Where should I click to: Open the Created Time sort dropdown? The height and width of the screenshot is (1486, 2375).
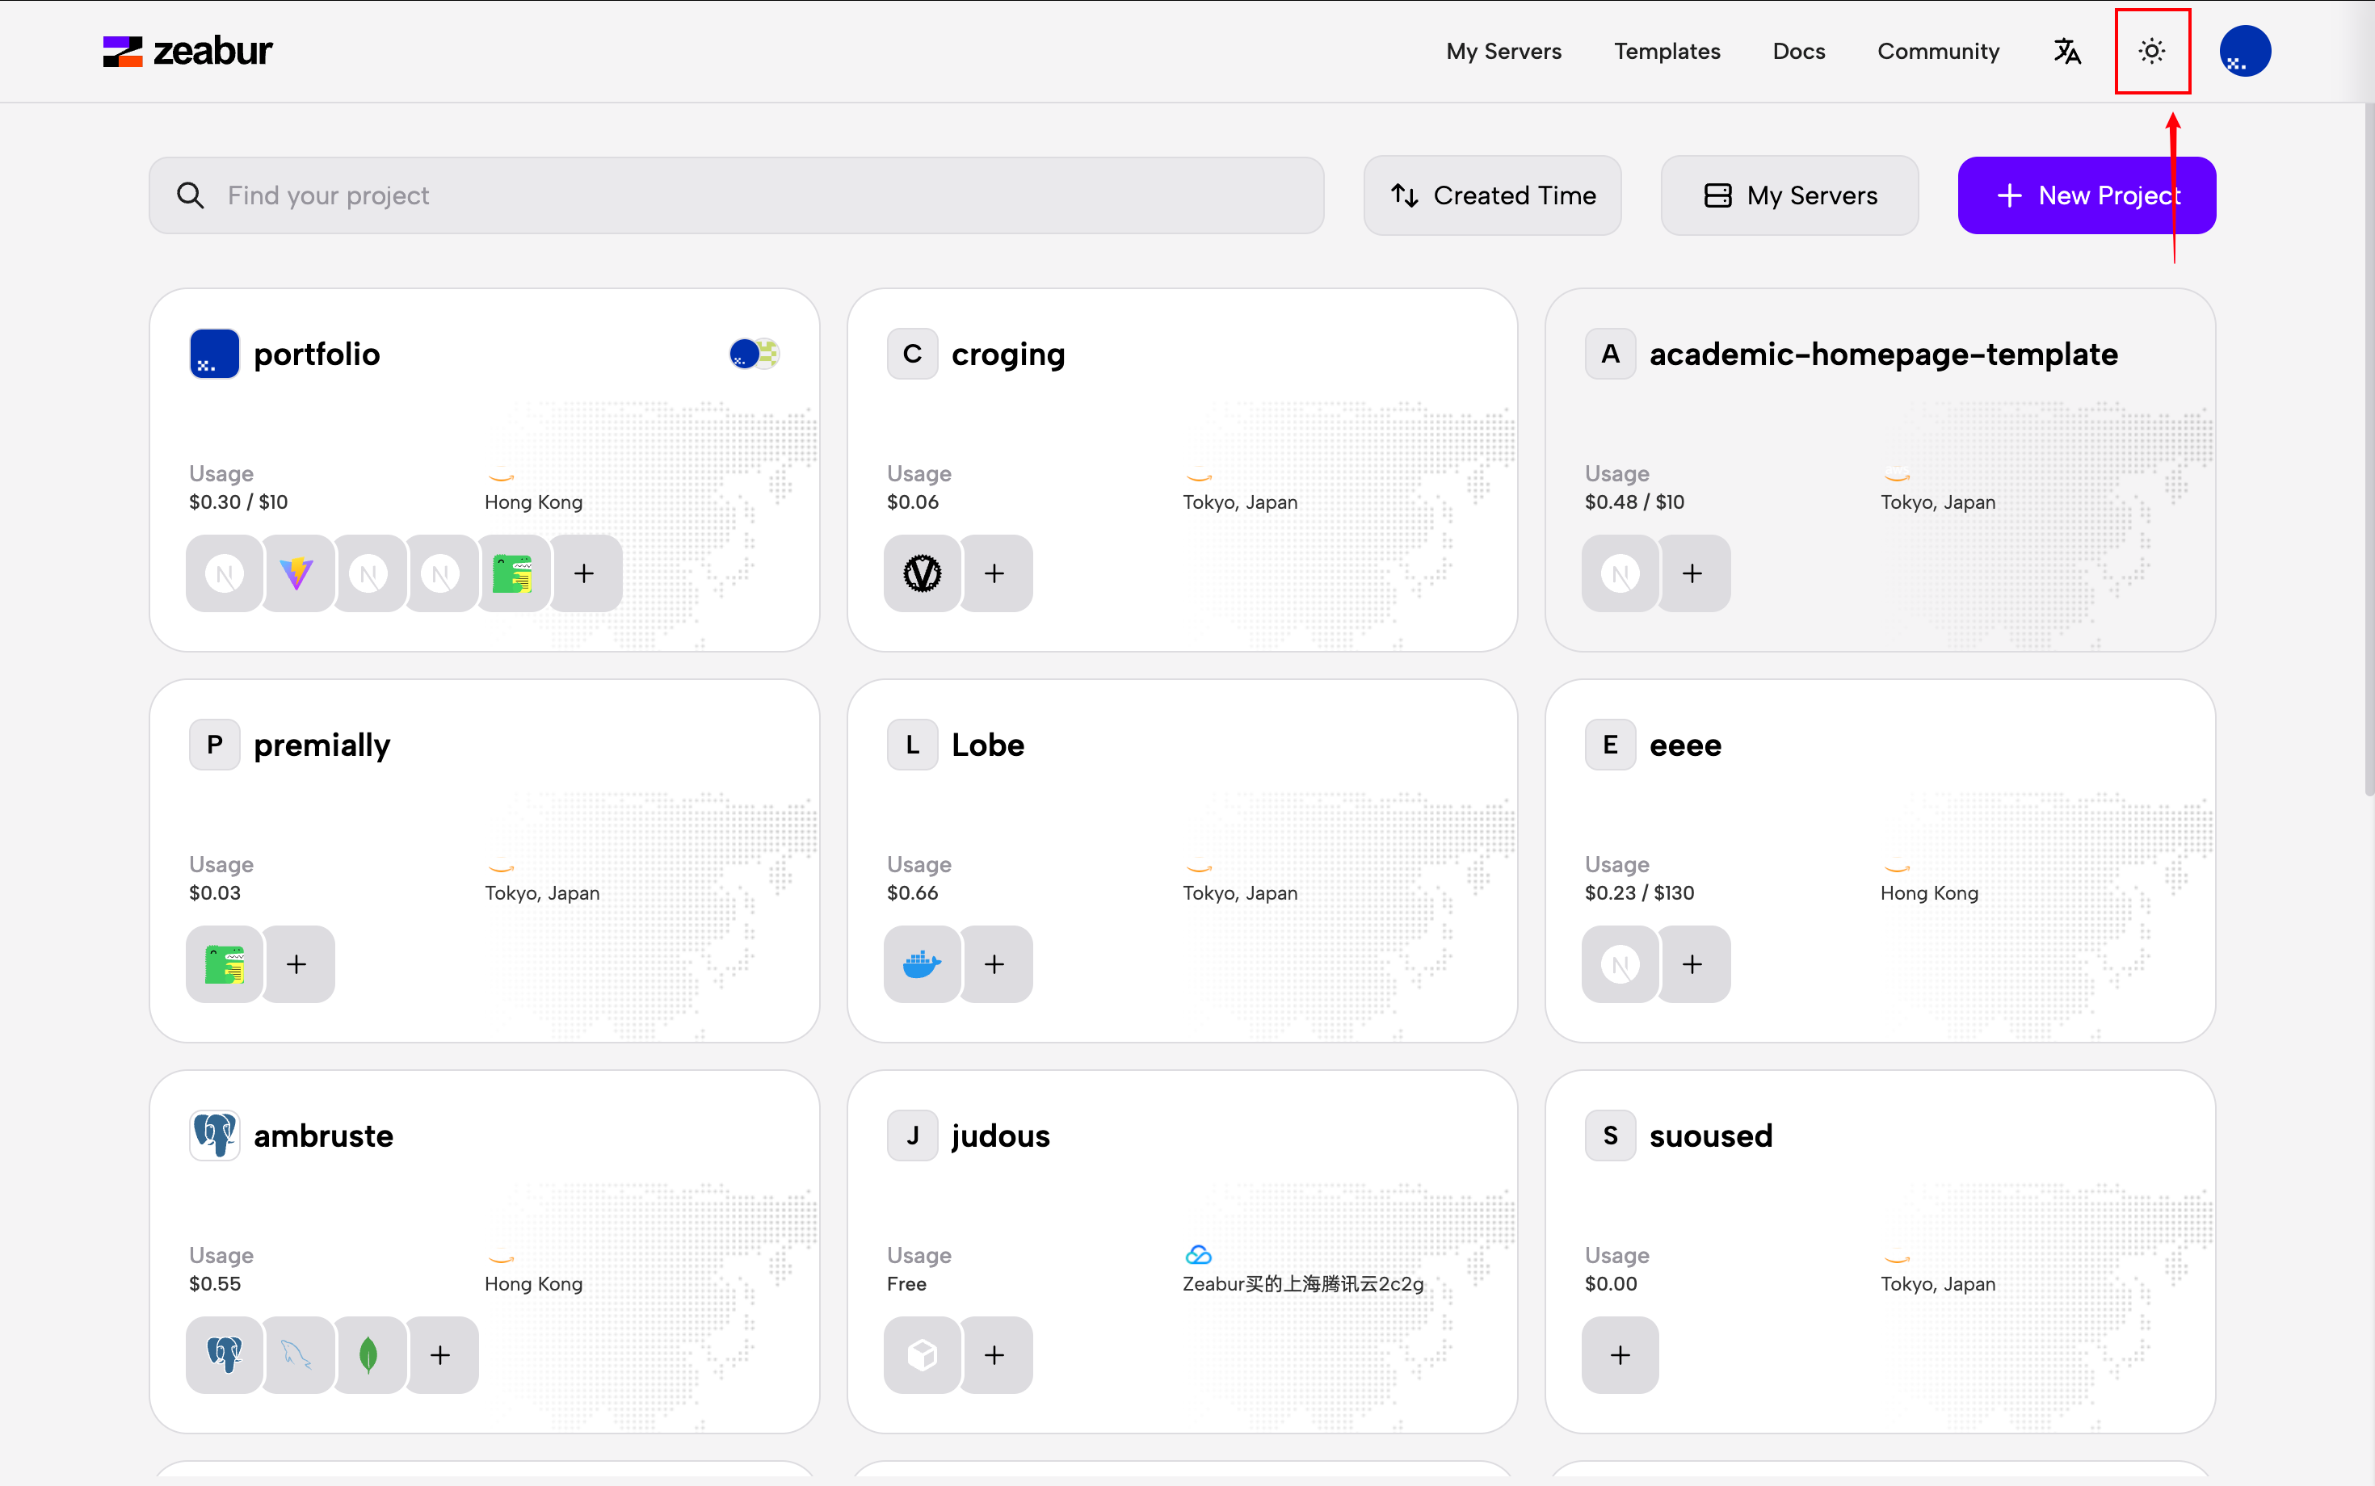click(1492, 195)
